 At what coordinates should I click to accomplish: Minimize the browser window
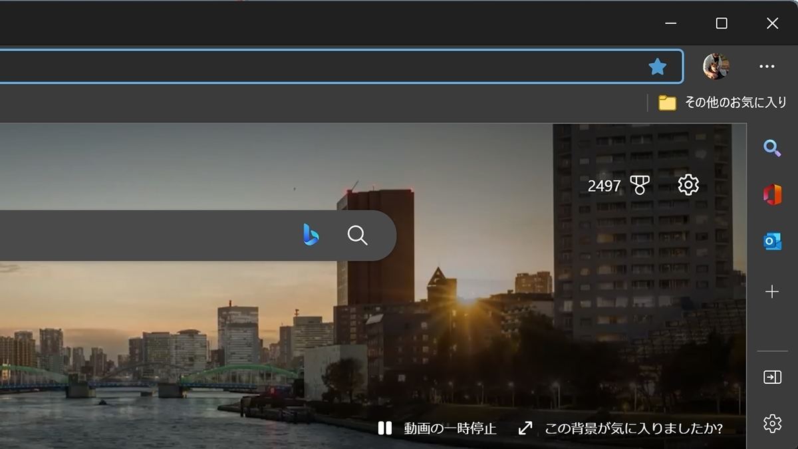671,23
